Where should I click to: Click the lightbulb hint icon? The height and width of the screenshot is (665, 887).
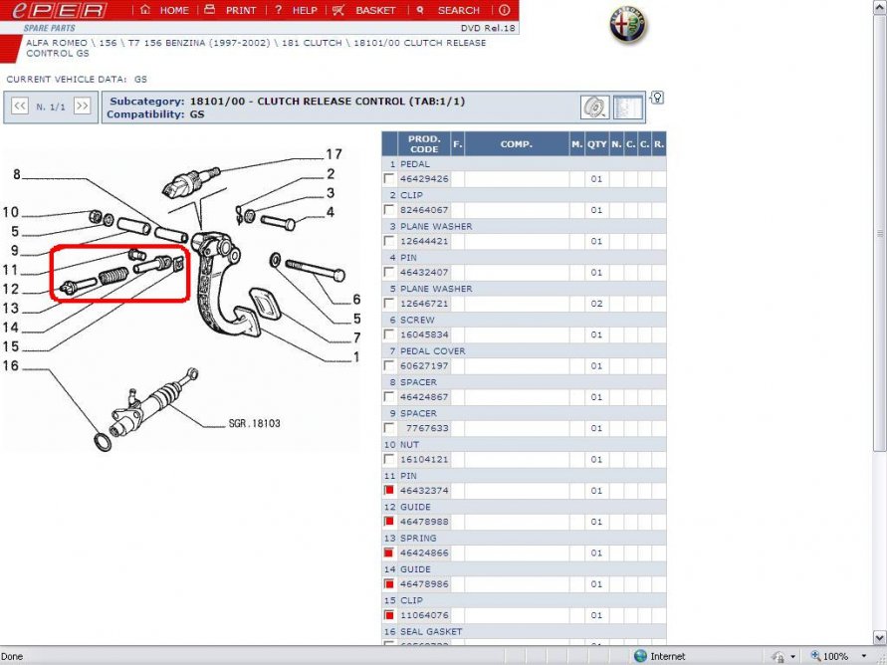coord(657,98)
